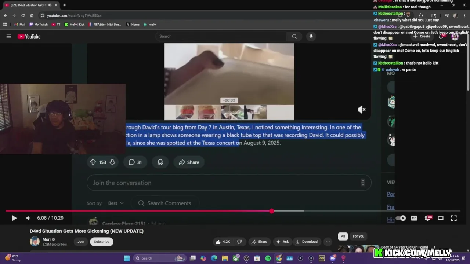Open Microsoft Store from taskbar
Screen dimensions: 470x264
click(x=257, y=258)
